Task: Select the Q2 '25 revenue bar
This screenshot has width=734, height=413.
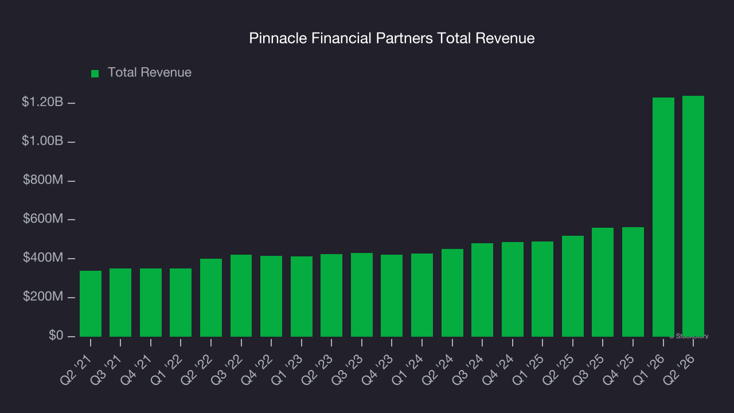Action: point(573,286)
